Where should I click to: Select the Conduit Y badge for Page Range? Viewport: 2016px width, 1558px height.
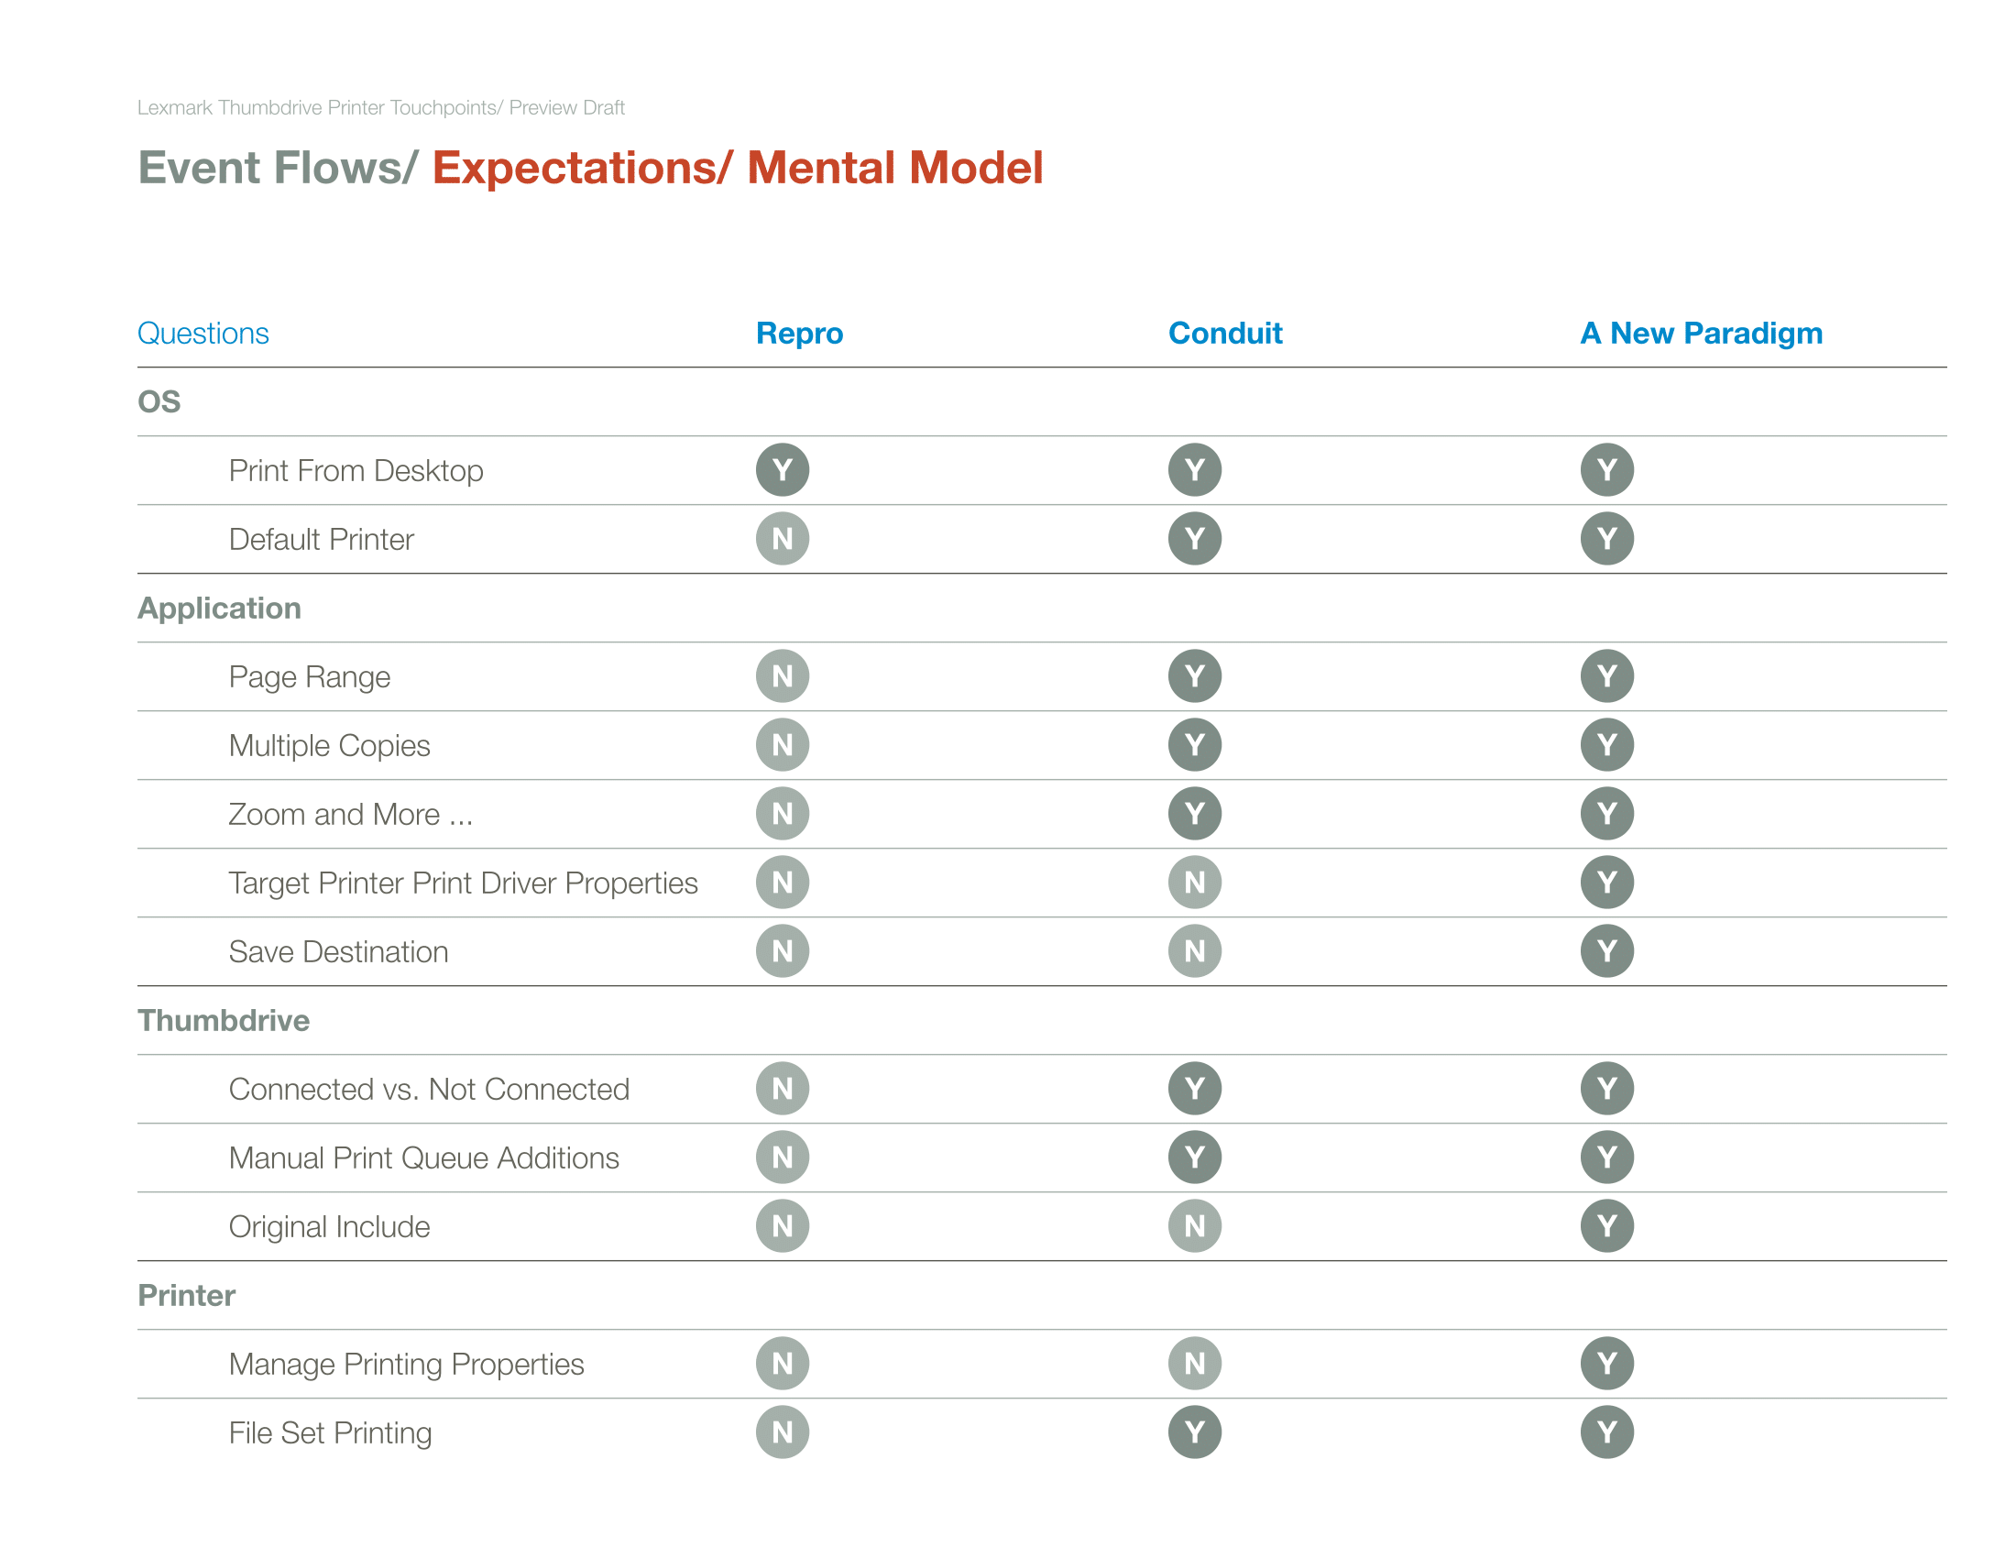pos(1194,675)
